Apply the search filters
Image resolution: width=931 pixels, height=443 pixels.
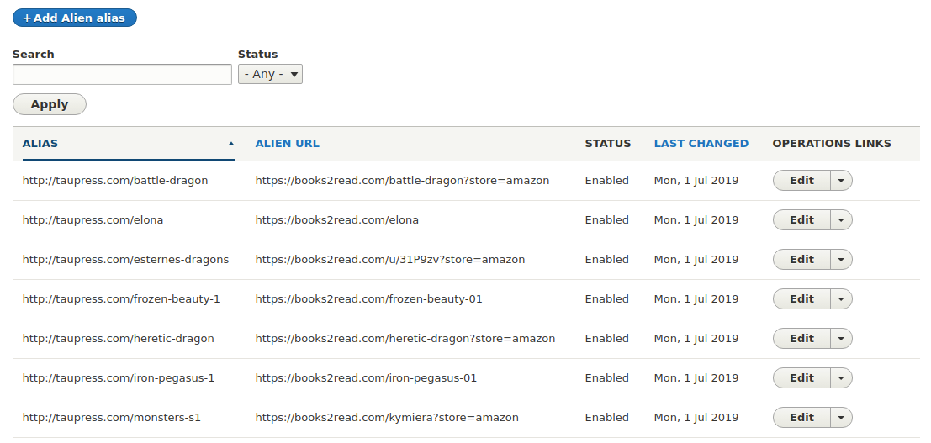point(50,104)
